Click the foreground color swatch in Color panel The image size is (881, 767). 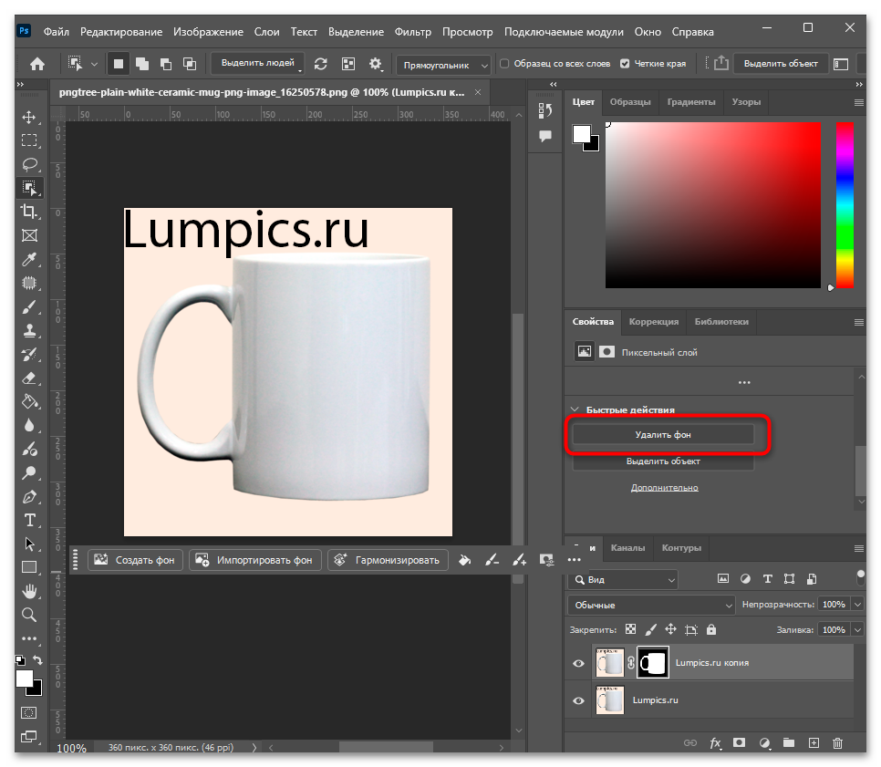(x=582, y=134)
